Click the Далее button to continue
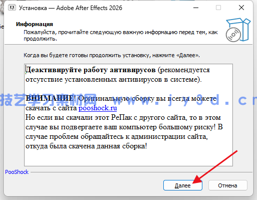Image resolution: width=257 pixels, height=200 pixels. tap(183, 185)
